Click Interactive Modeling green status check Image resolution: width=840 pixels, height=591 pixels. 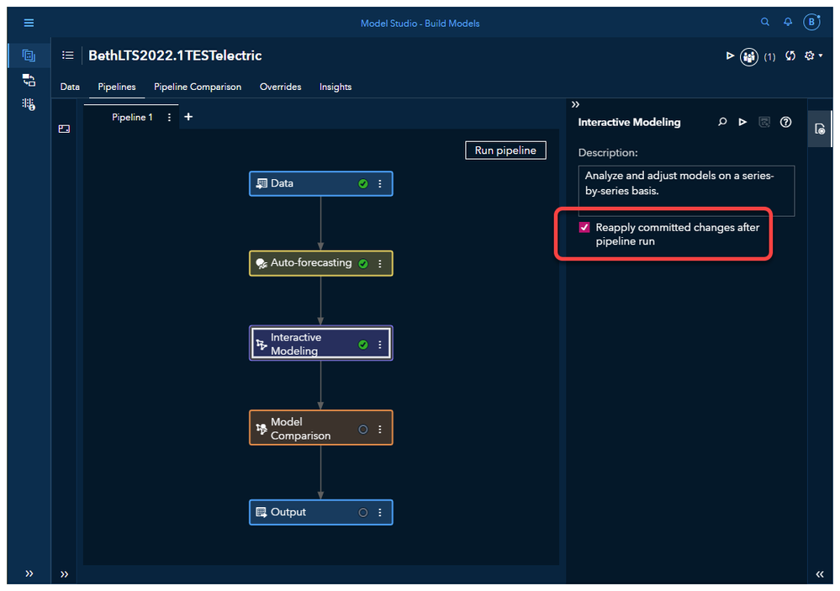pyautogui.click(x=363, y=345)
